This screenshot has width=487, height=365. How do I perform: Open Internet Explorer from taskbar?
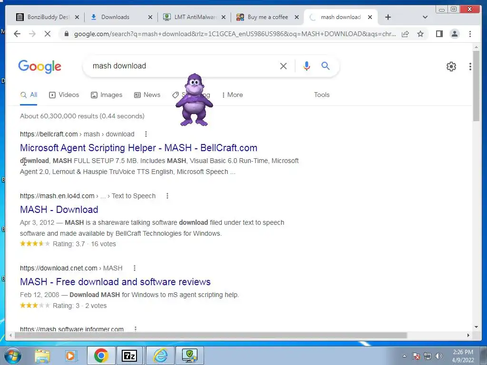pos(161,355)
